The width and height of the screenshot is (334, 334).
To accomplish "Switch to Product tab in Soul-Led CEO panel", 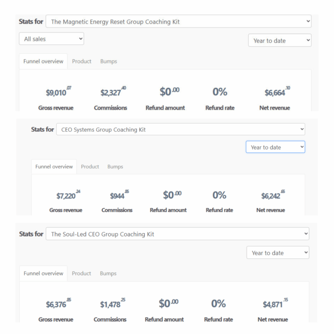I will click(x=81, y=274).
